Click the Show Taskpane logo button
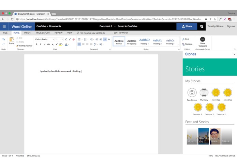Screen dimensions: 237x168 [x=203, y=42]
